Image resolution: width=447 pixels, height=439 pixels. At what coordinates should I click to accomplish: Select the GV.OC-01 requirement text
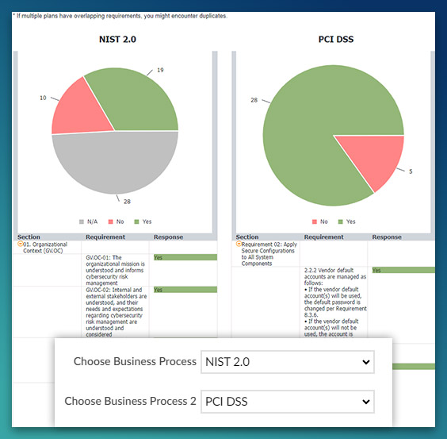click(x=115, y=270)
